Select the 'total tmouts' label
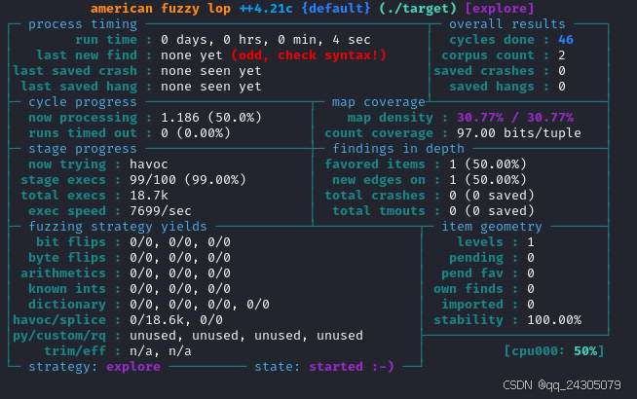The width and height of the screenshot is (637, 399). tap(379, 211)
